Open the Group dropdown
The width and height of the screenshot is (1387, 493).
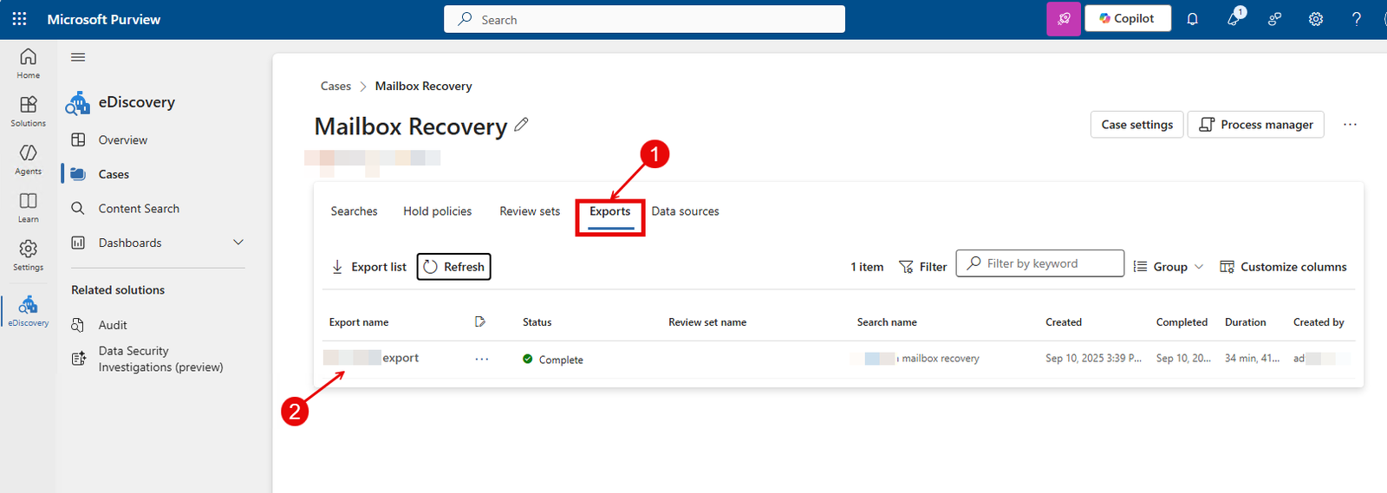click(x=1169, y=267)
